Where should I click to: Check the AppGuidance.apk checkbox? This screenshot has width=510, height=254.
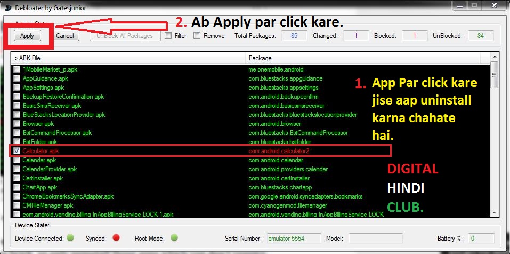pos(17,78)
